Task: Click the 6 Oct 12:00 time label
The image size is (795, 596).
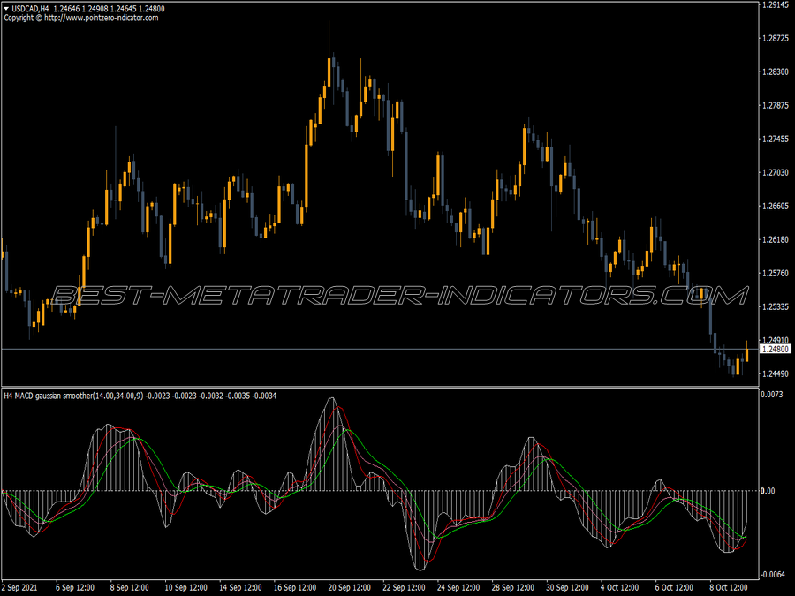Action: pos(674,587)
